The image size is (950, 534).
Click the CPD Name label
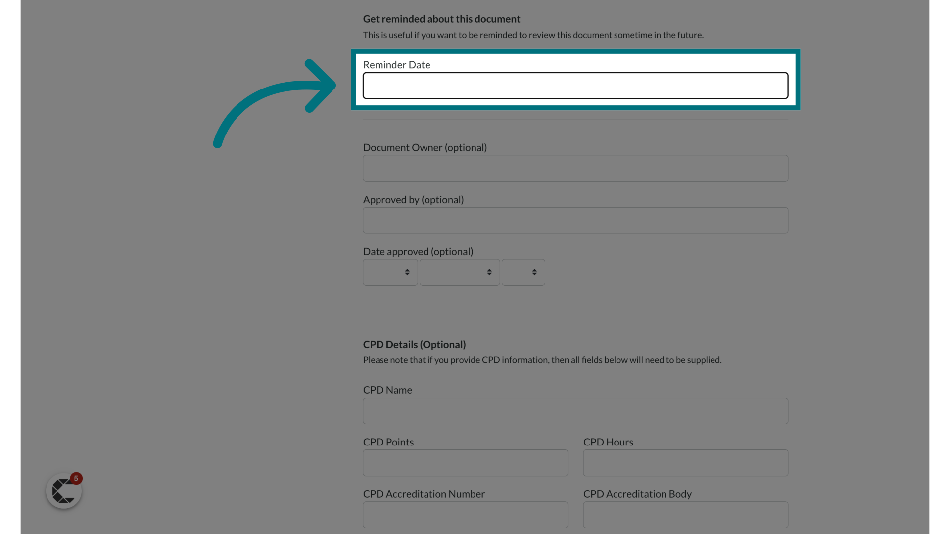pyautogui.click(x=387, y=390)
